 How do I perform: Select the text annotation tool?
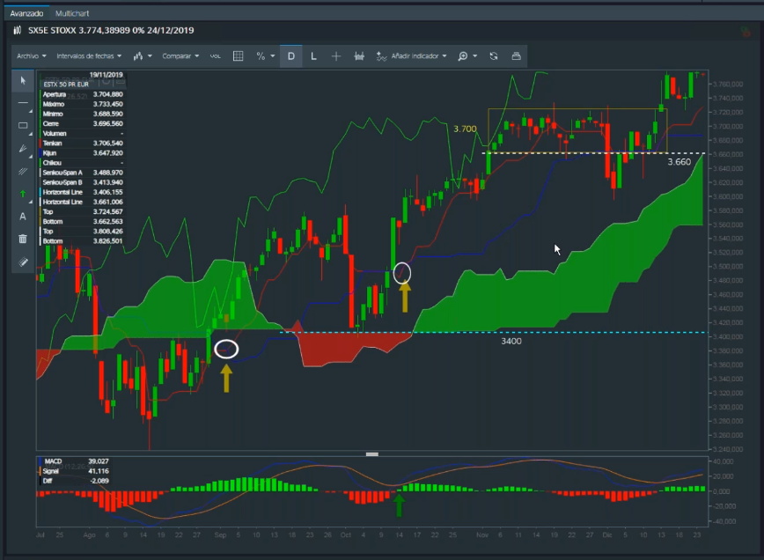(x=23, y=216)
